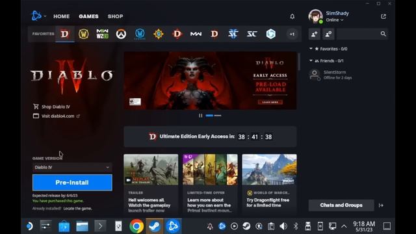
Task: Click the Battle.net taskbar button
Action: tap(173, 226)
